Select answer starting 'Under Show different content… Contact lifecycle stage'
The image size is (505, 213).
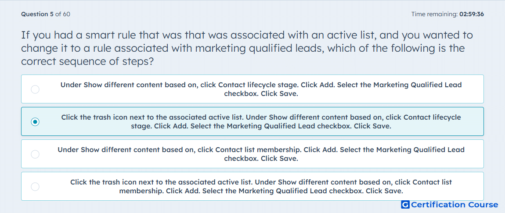tap(252, 89)
